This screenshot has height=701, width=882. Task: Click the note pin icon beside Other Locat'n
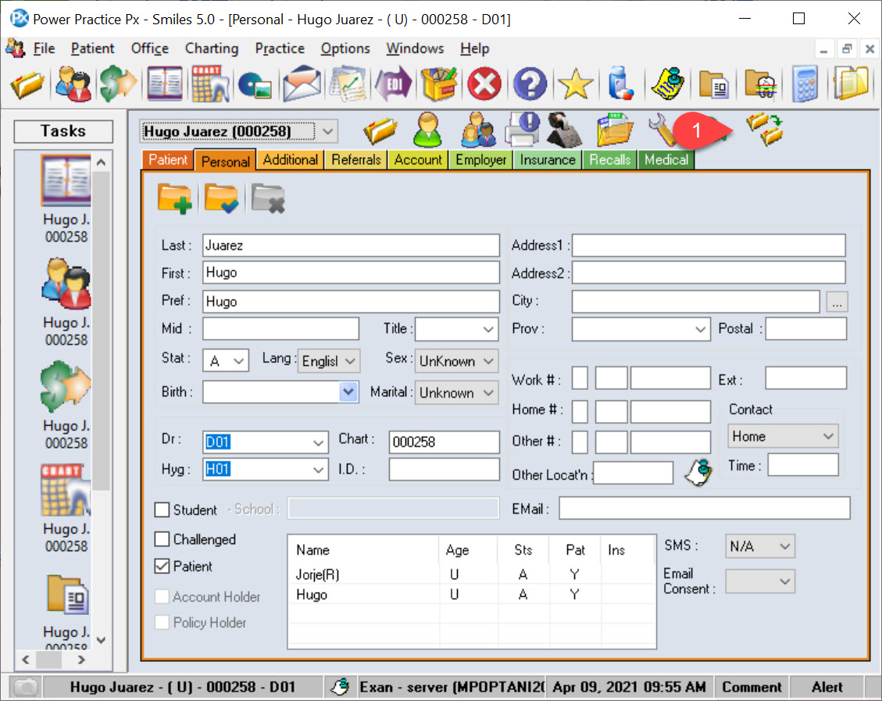coord(698,472)
